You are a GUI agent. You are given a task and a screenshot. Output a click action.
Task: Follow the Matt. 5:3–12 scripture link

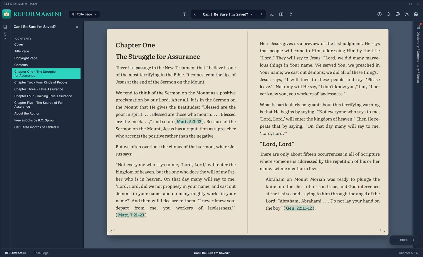[x=189, y=122]
